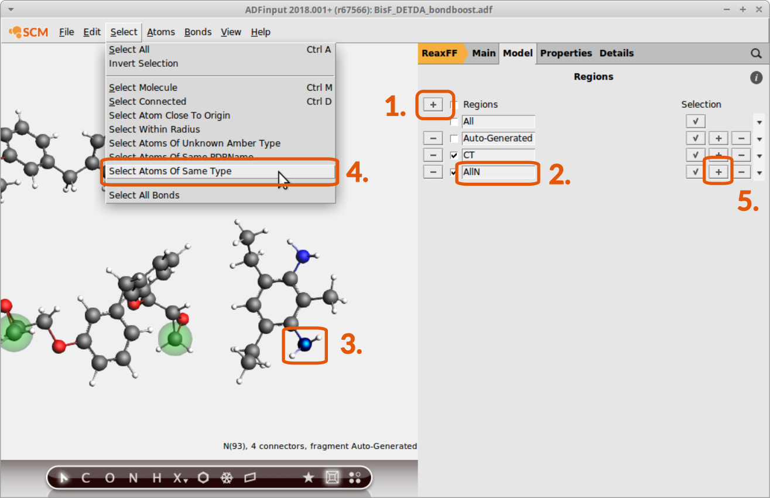Viewport: 770px width, 498px height.
Task: Click the Auto-Generated region name field
Action: click(498, 138)
